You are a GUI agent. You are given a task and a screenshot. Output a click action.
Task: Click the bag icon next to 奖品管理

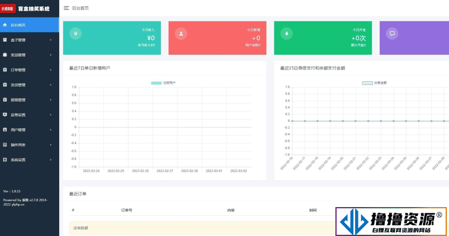pyautogui.click(x=5, y=55)
